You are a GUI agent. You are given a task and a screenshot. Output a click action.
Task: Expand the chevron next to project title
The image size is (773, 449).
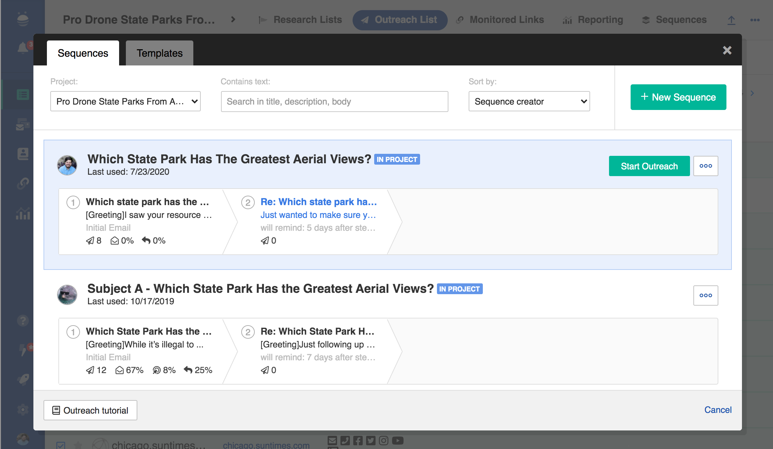tap(233, 20)
